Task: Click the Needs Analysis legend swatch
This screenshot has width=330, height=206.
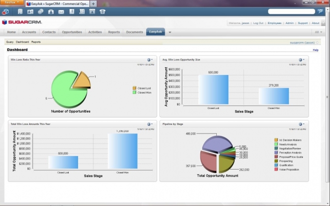Action: (x=276, y=144)
